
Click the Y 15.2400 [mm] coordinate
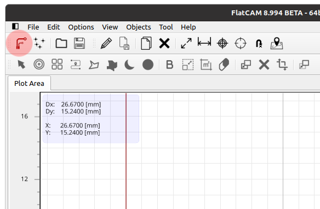click(73, 132)
